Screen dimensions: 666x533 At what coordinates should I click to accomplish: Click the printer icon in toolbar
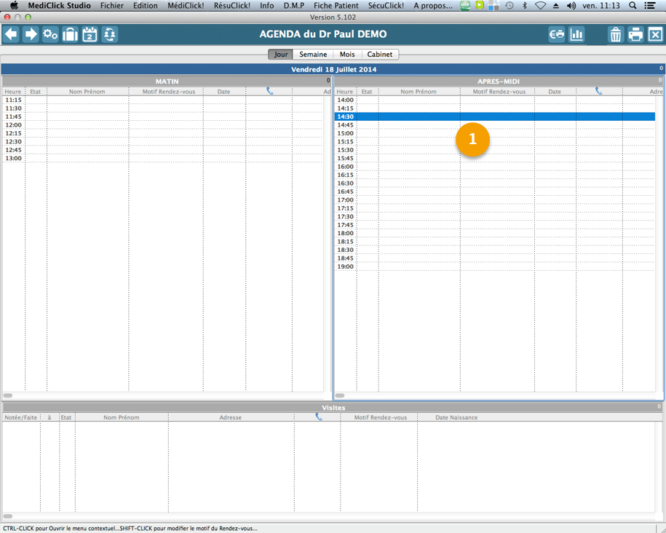click(x=635, y=34)
